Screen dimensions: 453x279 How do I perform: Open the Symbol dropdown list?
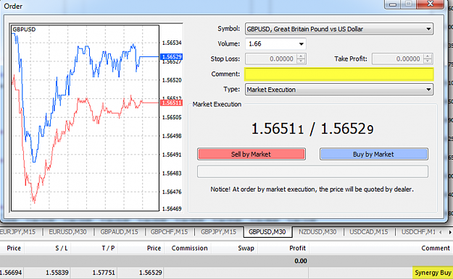click(339, 29)
